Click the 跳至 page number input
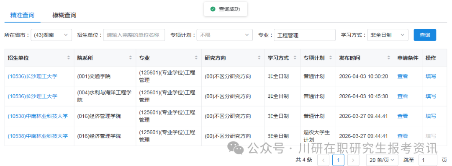The image size is (452, 166). click(428, 160)
